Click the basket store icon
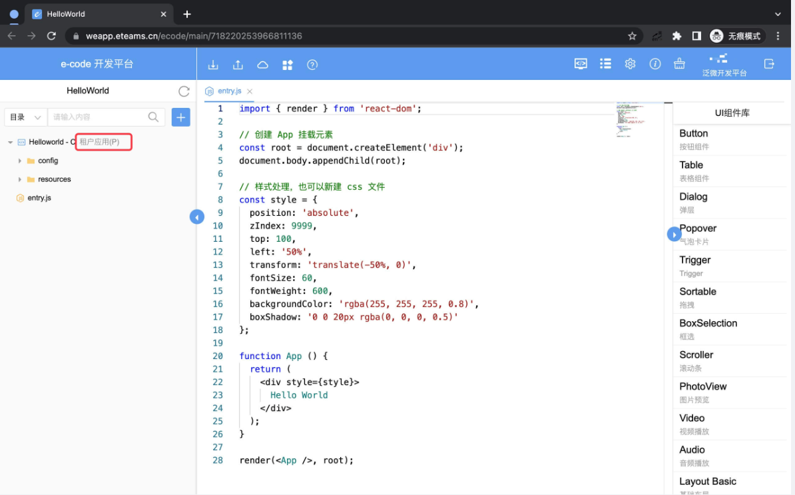Viewport: 795px width, 495px height. tap(679, 64)
